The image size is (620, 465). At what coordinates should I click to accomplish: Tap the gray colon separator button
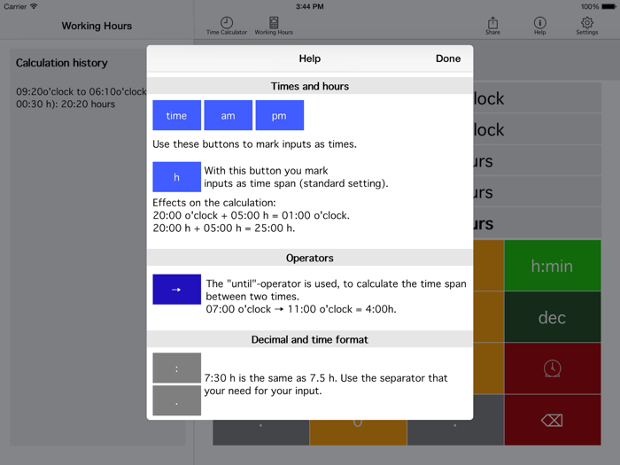177,368
